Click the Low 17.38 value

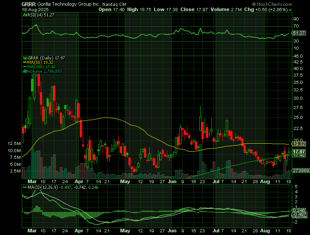click(166, 9)
